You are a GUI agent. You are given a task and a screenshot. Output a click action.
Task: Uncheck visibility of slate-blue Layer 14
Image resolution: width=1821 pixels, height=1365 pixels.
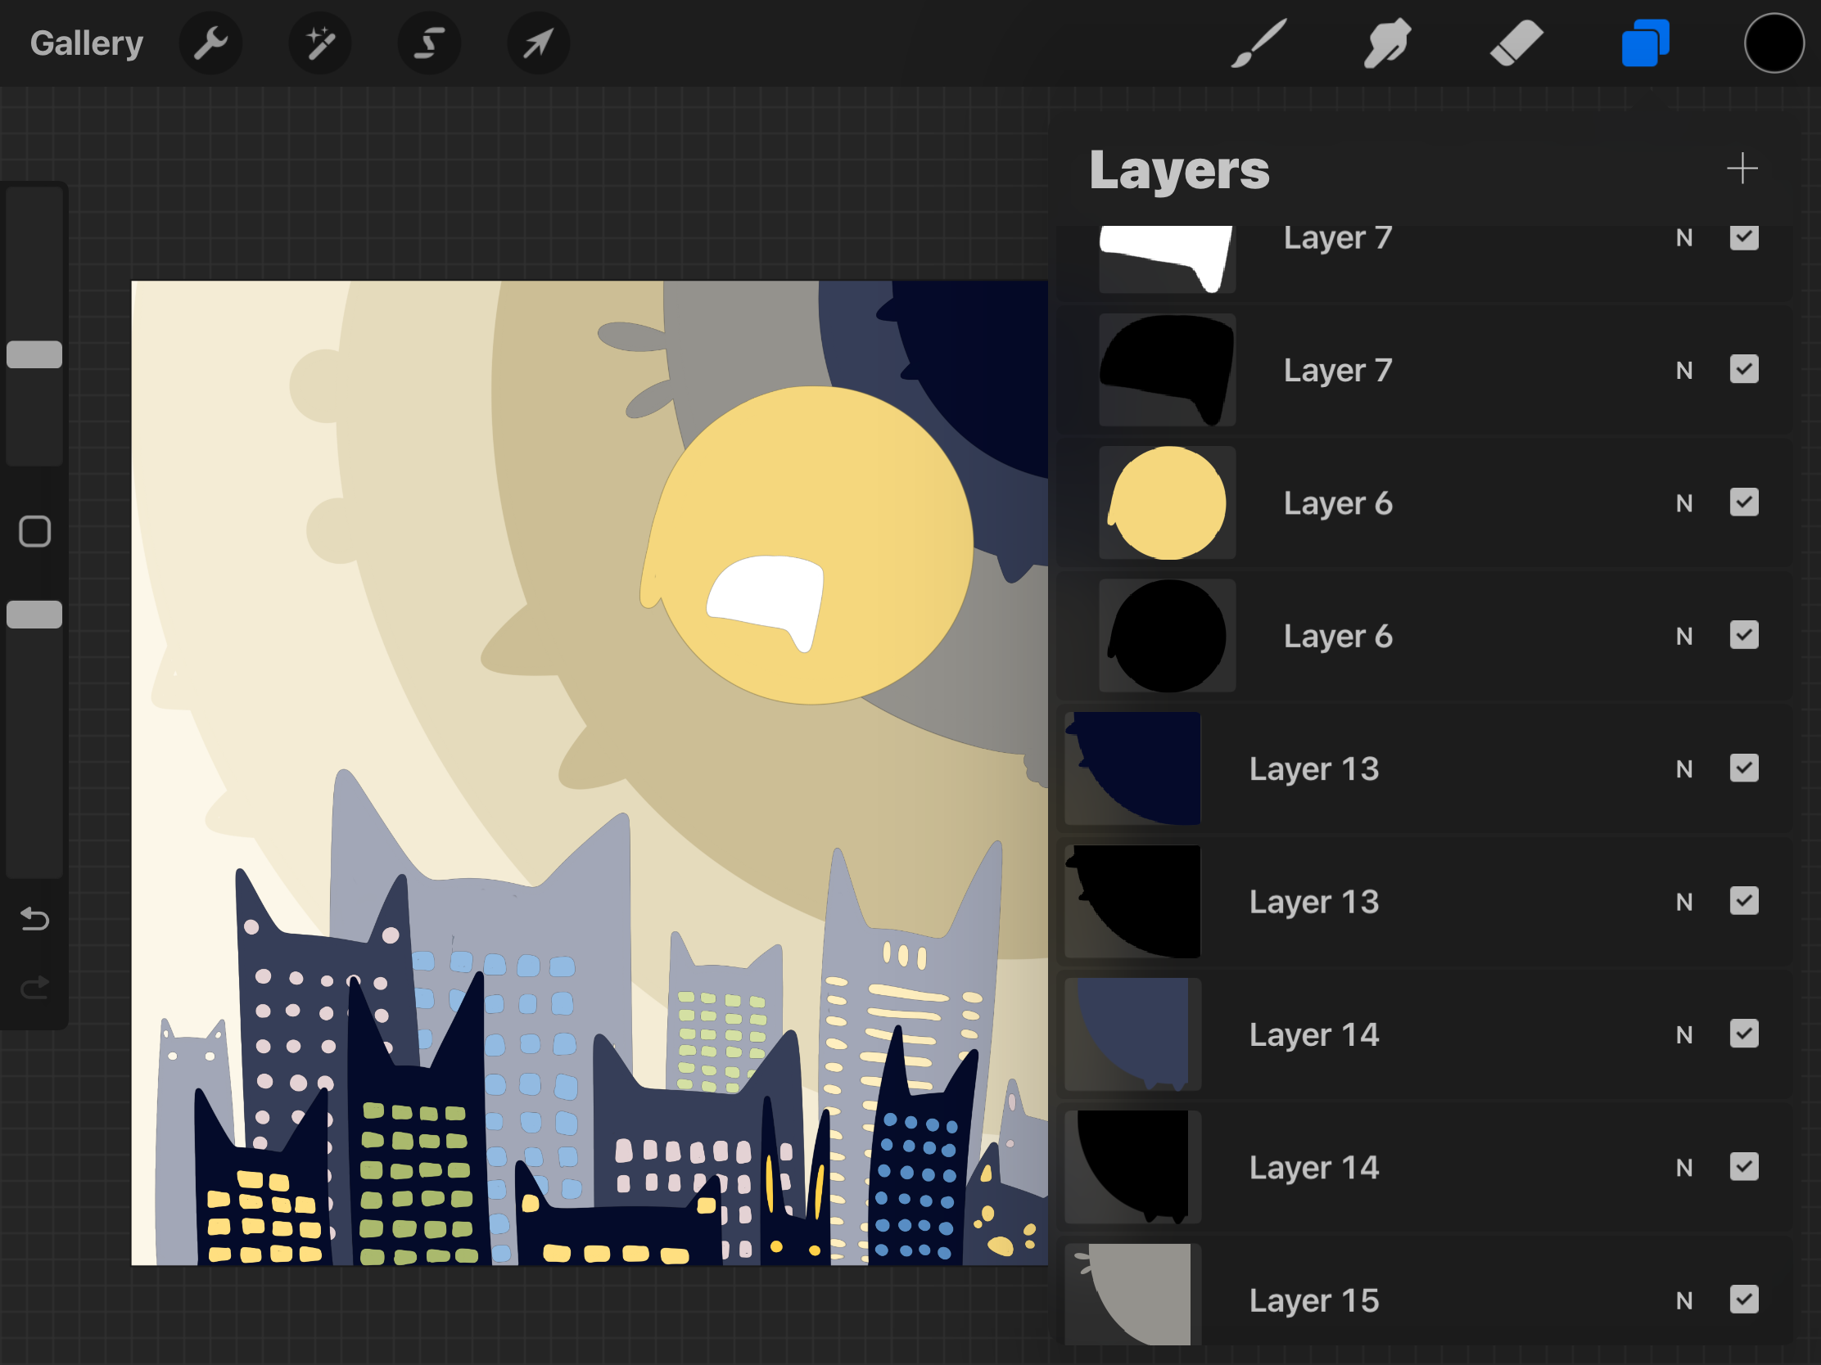[1743, 1034]
